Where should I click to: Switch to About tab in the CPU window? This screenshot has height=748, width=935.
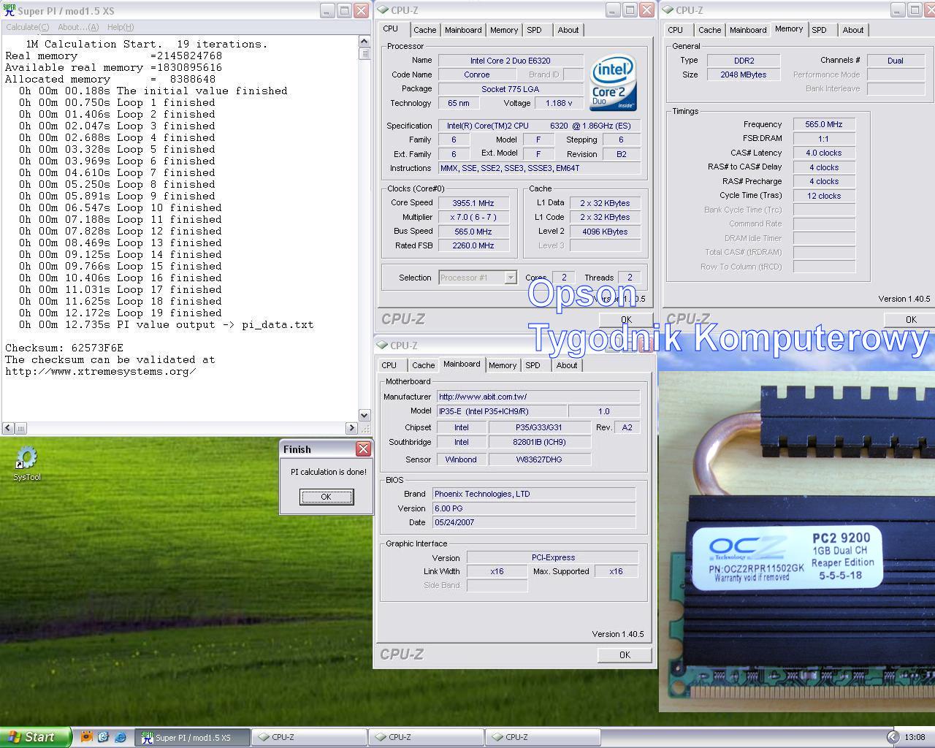click(x=568, y=30)
